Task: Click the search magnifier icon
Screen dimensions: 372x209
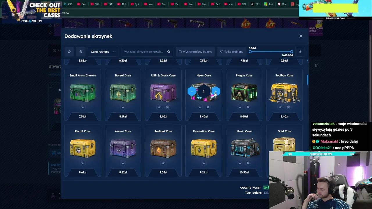Action: [x=169, y=52]
